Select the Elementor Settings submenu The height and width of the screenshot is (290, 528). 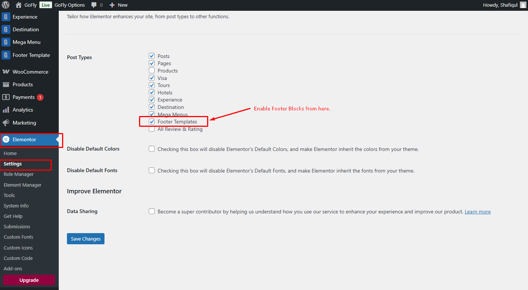(x=13, y=164)
